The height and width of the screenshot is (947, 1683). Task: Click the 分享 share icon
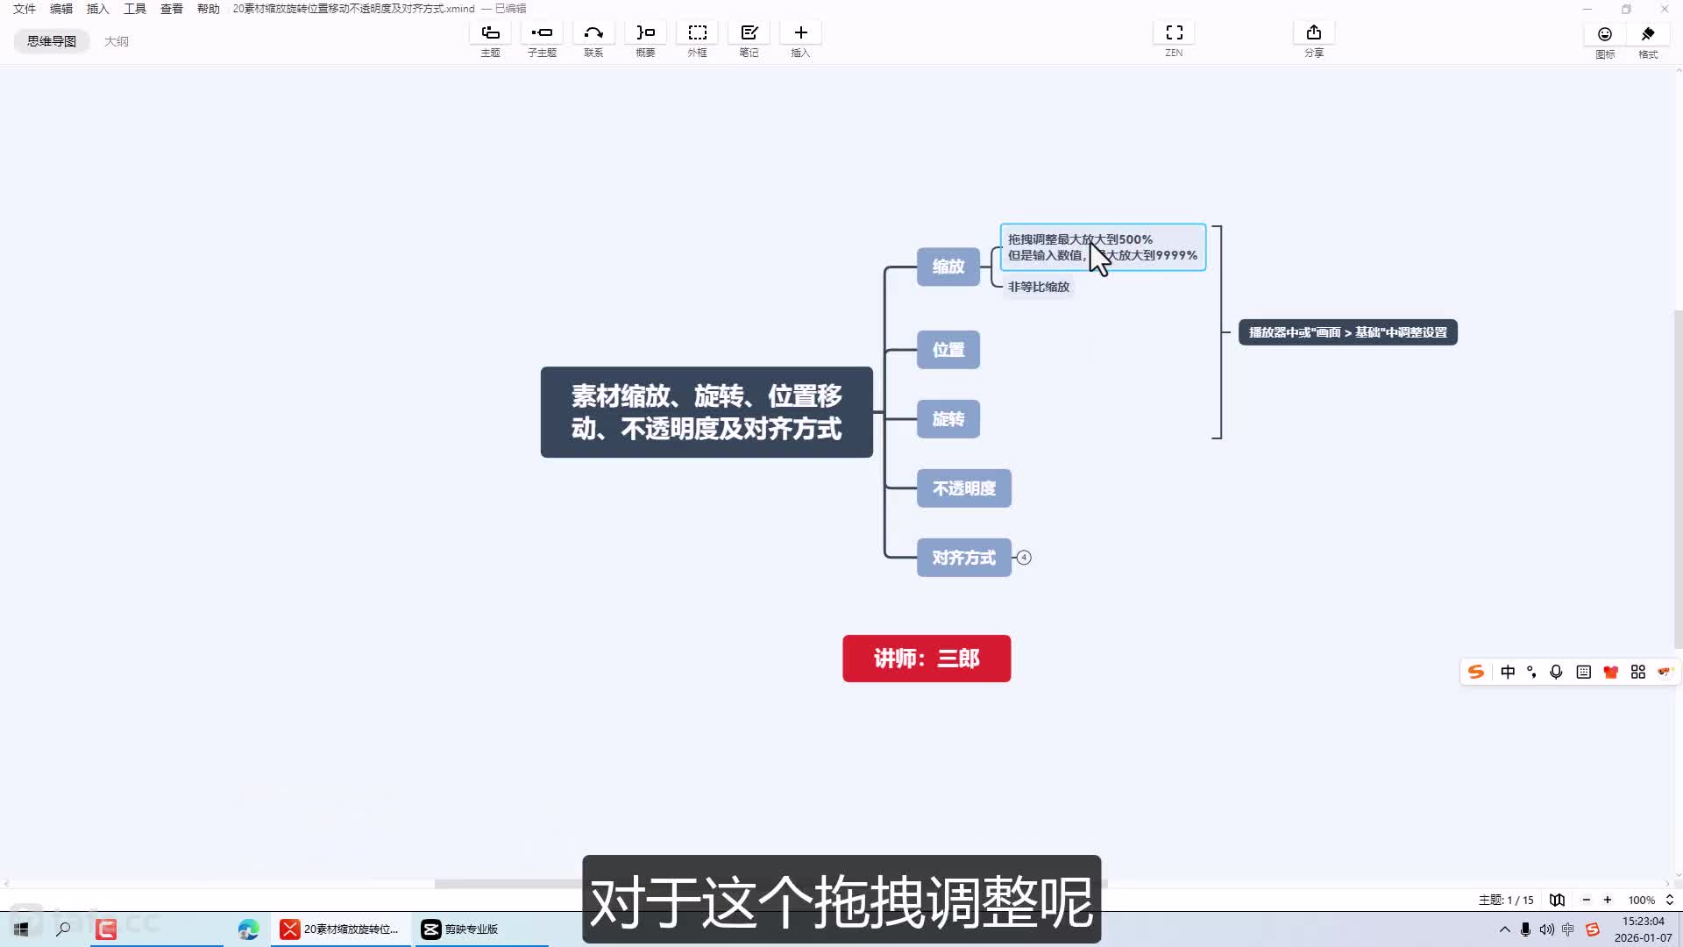click(1313, 33)
